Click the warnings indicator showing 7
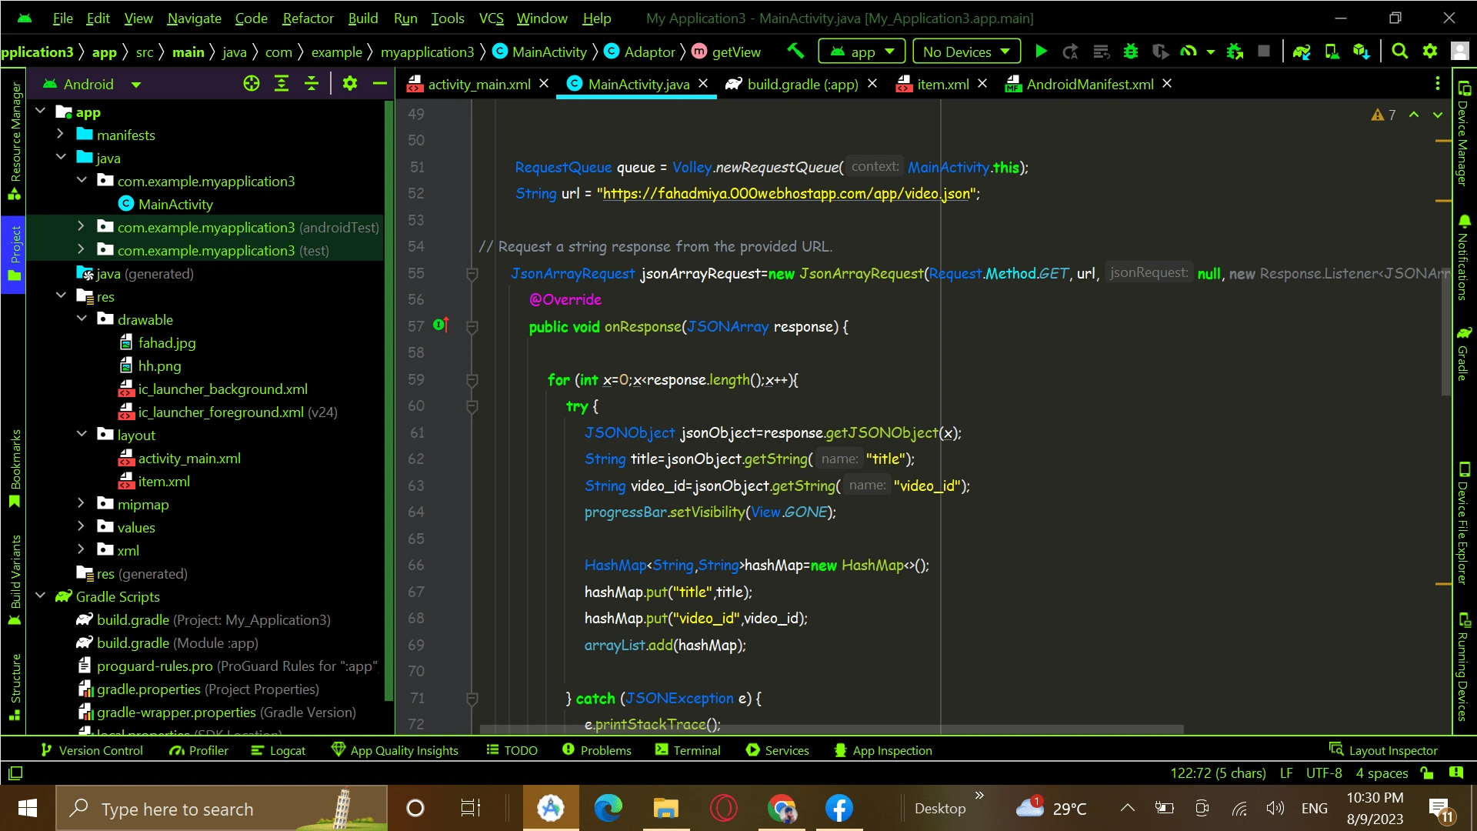The image size is (1477, 831). 1383,115
